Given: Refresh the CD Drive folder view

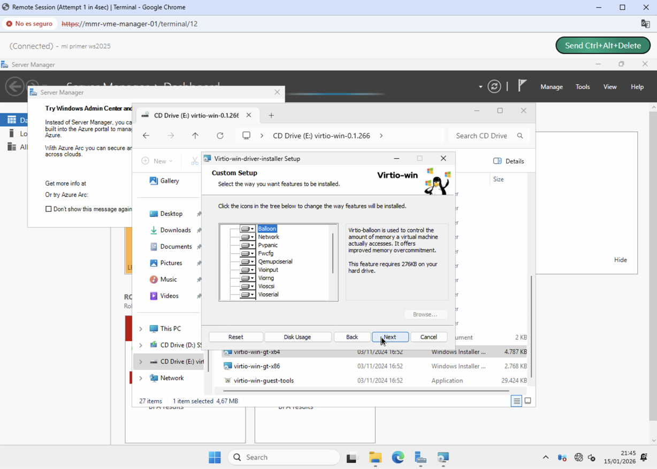Looking at the screenshot, I should click(x=220, y=136).
